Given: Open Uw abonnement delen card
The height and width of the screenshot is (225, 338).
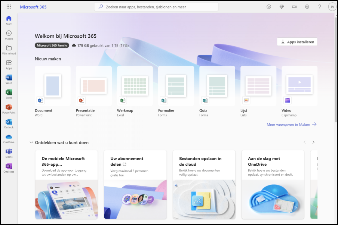Looking at the screenshot, I should [135, 185].
